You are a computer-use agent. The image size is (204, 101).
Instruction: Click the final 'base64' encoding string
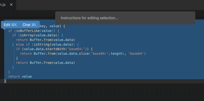point(136,54)
